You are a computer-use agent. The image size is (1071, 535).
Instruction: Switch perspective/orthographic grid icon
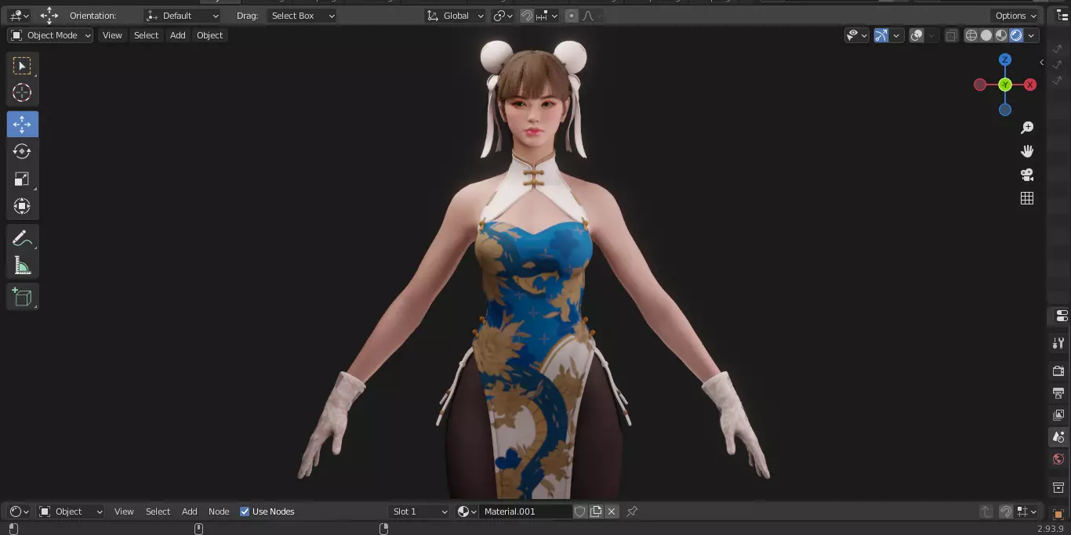pyautogui.click(x=1027, y=198)
